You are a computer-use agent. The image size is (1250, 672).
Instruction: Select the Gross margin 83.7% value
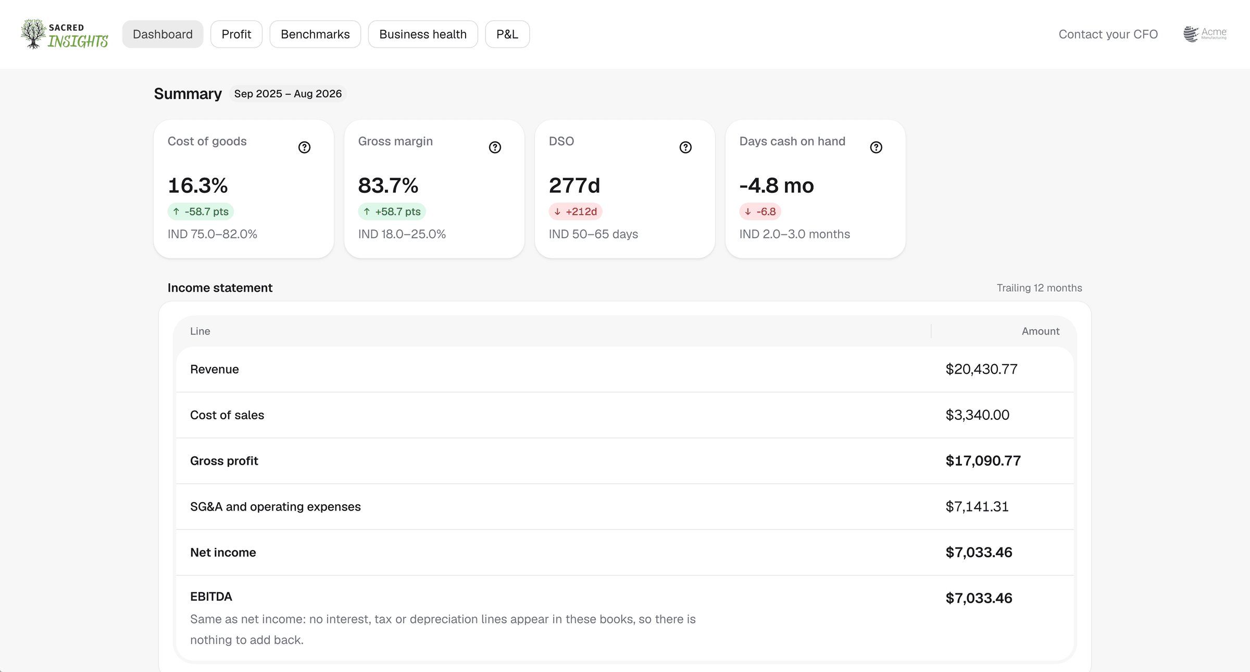pos(389,185)
